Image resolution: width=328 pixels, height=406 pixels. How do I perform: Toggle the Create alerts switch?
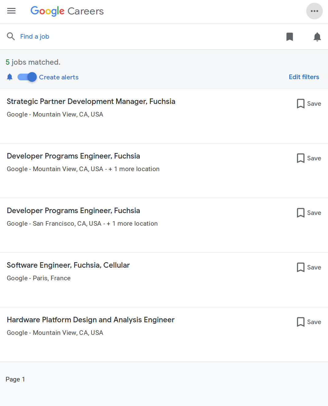[27, 77]
